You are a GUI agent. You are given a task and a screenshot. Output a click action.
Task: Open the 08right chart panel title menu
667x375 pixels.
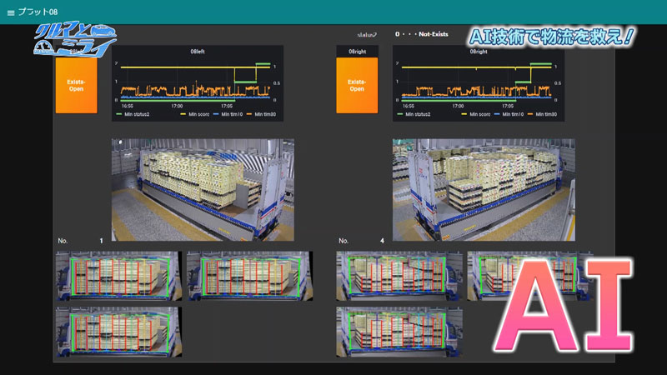click(x=479, y=52)
